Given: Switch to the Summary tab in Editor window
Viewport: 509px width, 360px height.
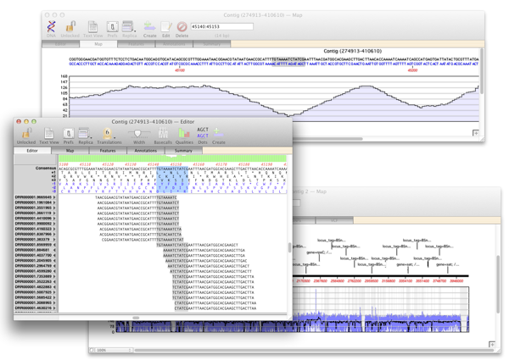Looking at the screenshot, I should coord(183,151).
